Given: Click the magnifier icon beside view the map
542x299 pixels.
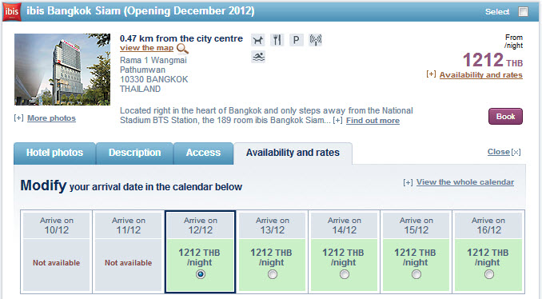Looking at the screenshot, I should click(182, 49).
